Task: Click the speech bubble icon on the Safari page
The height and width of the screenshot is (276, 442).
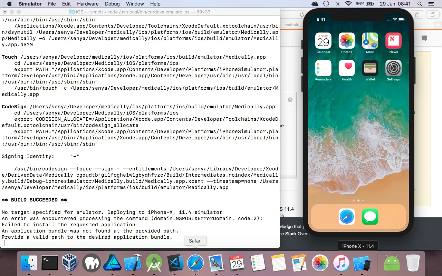Action: point(424,38)
